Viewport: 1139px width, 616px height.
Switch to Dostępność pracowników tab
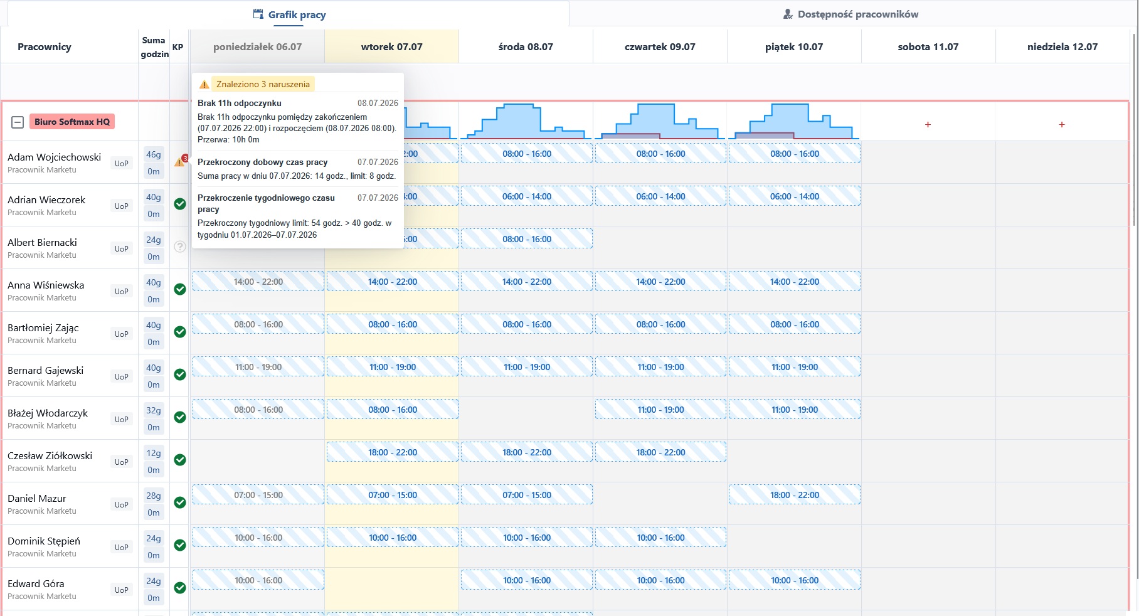click(850, 14)
